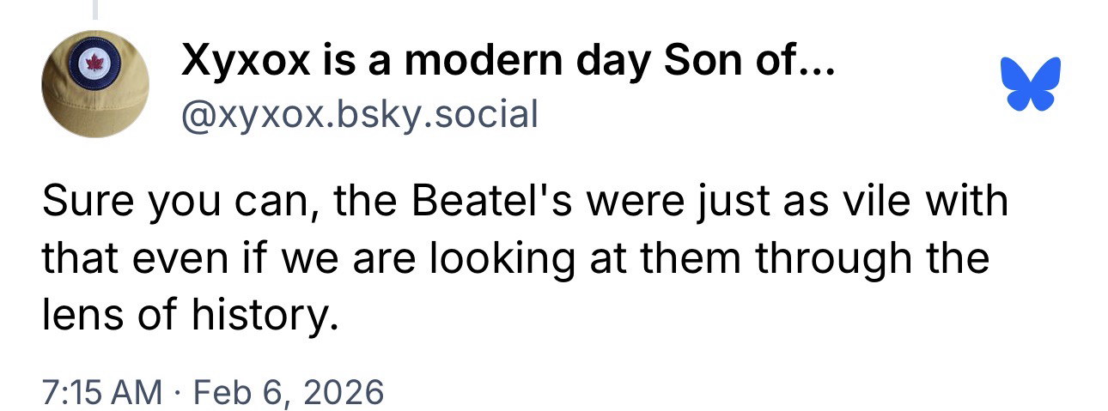Click the year "2026" in the timestamp
This screenshot has width=1108, height=411.
click(x=345, y=392)
